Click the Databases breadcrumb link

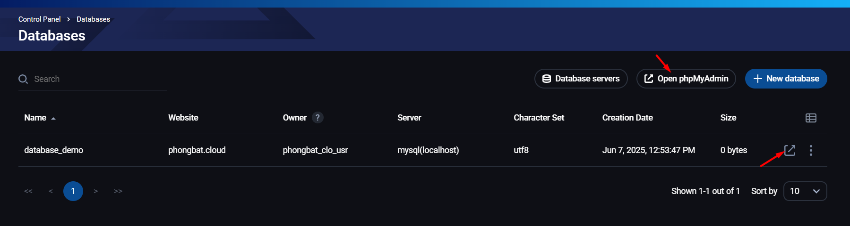[x=93, y=19]
